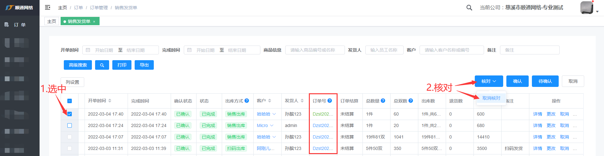The image size is (604, 156).
Task: Select 取消核对 menu option
Action: click(x=491, y=98)
